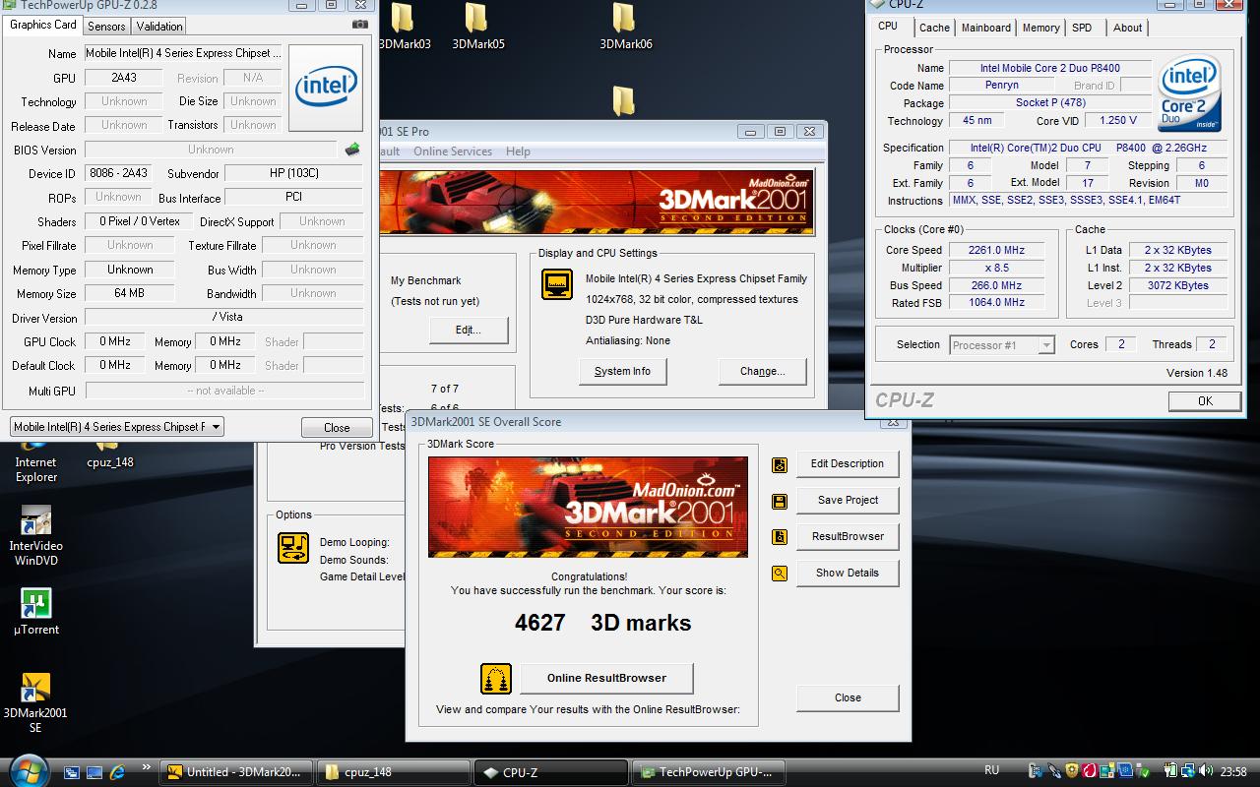
Task: Click the Change... button
Action: coord(763,372)
